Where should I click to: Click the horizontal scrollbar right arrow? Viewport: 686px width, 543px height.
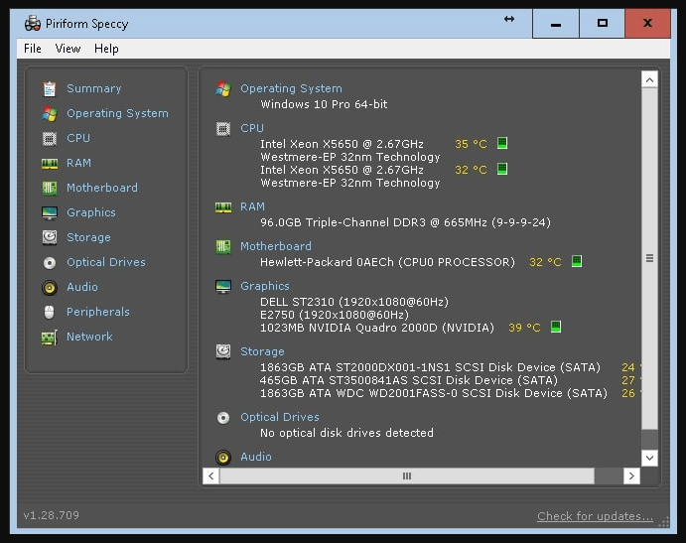631,476
